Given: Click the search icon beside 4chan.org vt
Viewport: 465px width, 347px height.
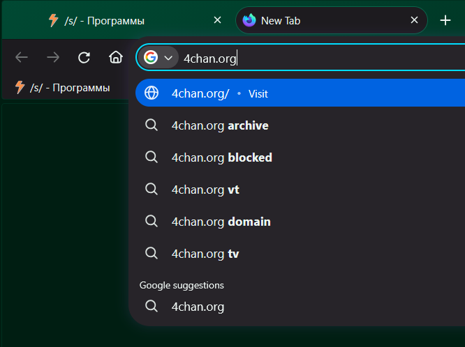Looking at the screenshot, I should pos(152,190).
